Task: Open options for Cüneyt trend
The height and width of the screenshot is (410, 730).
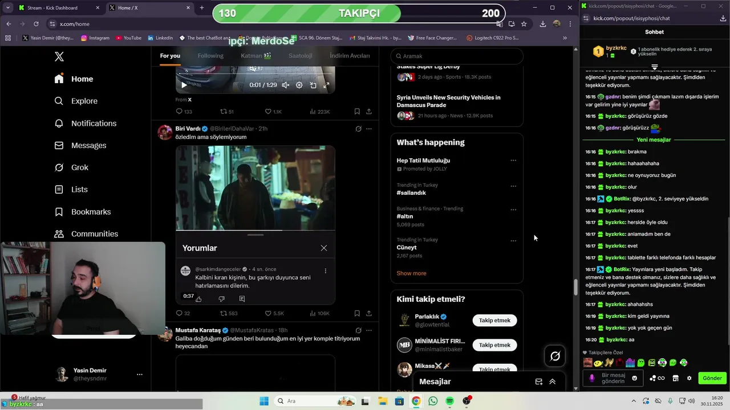Action: pyautogui.click(x=513, y=241)
